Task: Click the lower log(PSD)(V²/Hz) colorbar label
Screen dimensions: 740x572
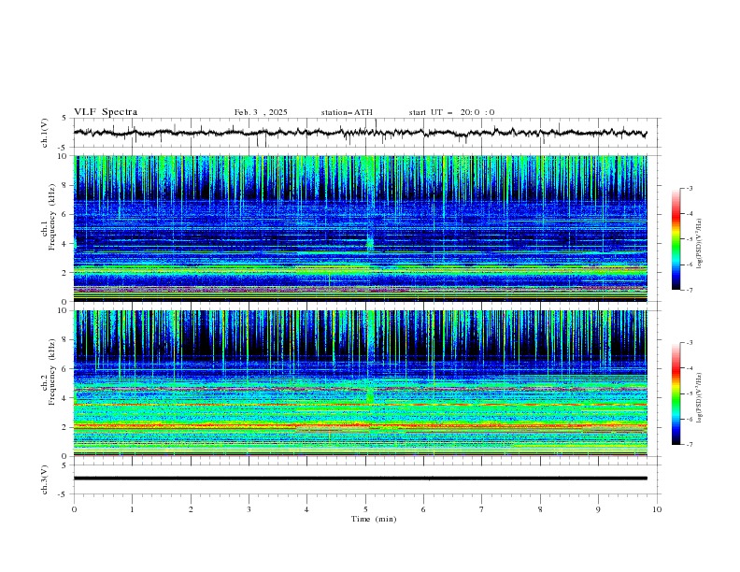Action: tap(700, 398)
